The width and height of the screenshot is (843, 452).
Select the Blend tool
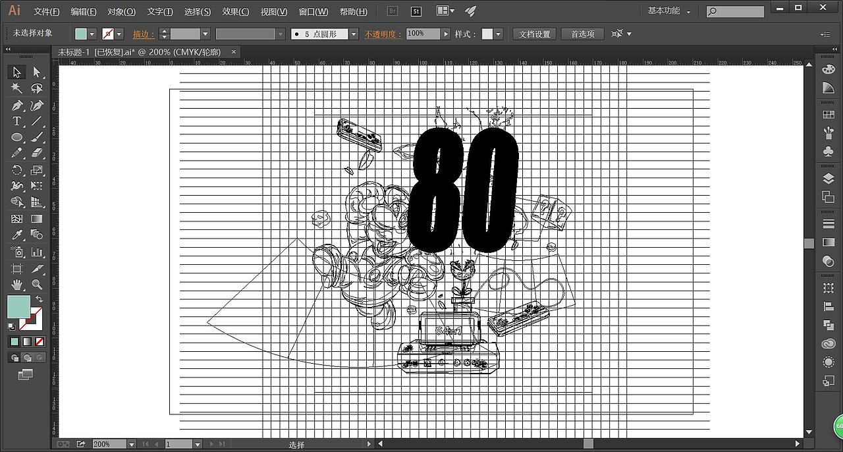coord(37,235)
